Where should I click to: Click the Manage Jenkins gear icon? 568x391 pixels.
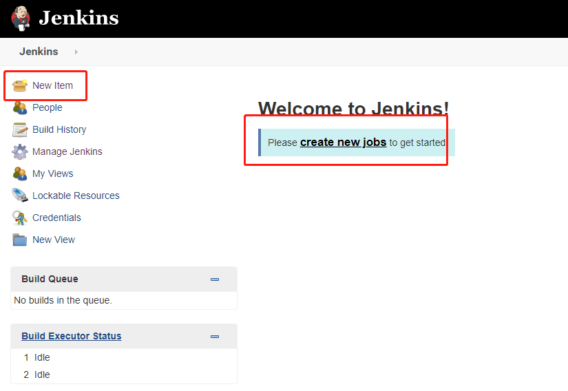tap(19, 151)
